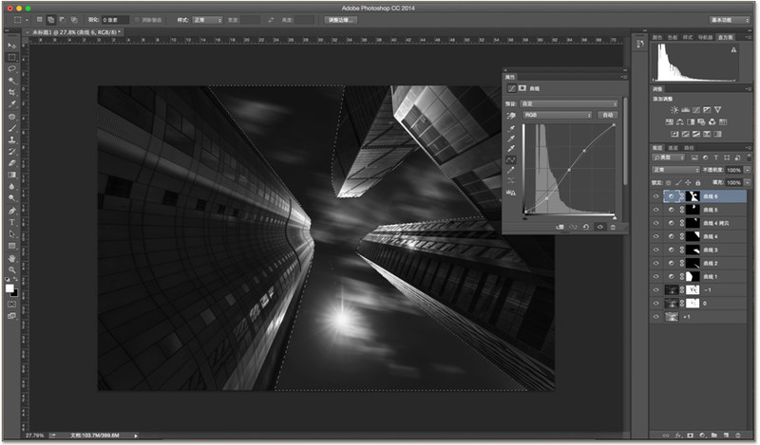Switch to the Channels tab
Image resolution: width=760 pixels, height=445 pixels.
pos(673,148)
